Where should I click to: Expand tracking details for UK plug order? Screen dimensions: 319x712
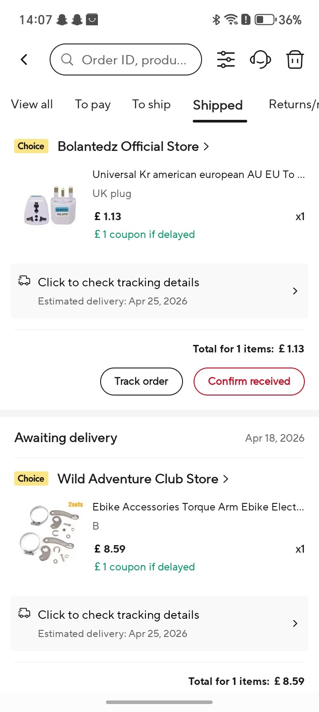[x=159, y=291]
